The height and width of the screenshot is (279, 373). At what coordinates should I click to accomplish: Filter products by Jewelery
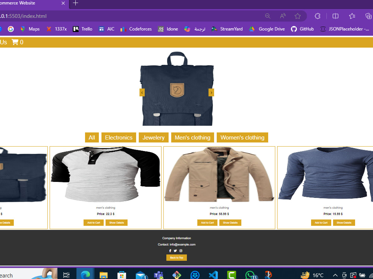click(154, 138)
